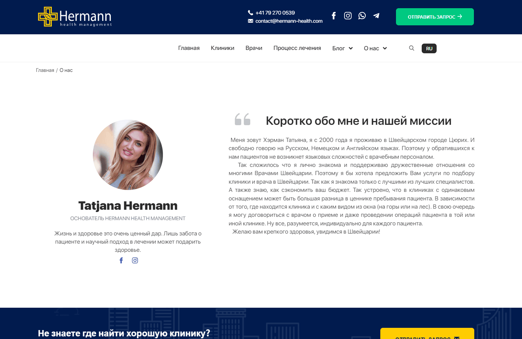The width and height of the screenshot is (522, 339).
Task: Click the Hermann health management logo
Action: [x=75, y=17]
